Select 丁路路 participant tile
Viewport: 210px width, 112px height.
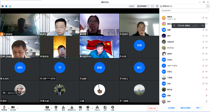pos(139,91)
